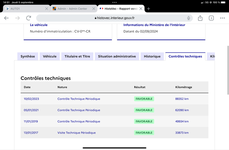Tap the microphone icon in address bar
Screen dimensions: 229x150
(189, 18)
